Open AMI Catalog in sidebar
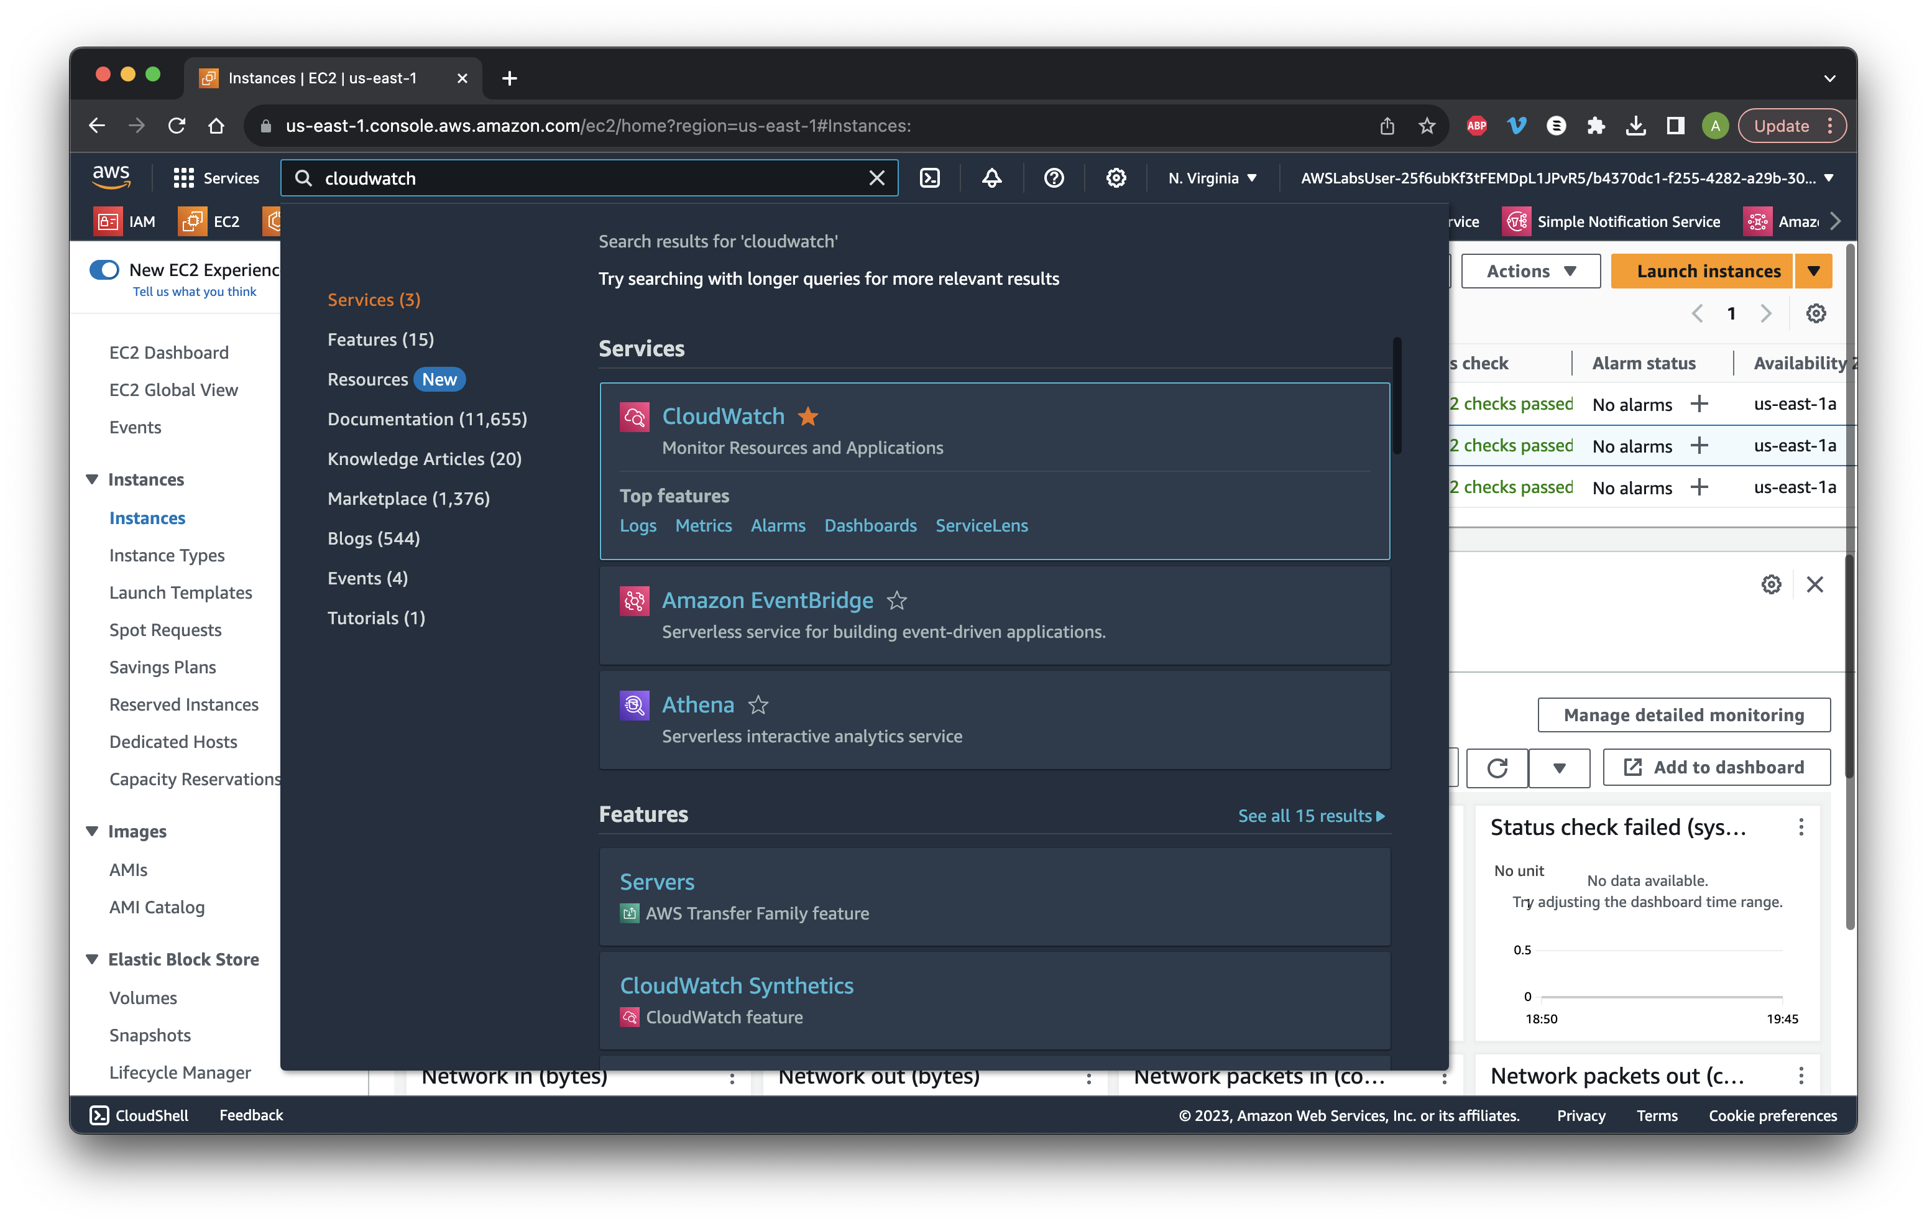This screenshot has width=1927, height=1226. (157, 906)
